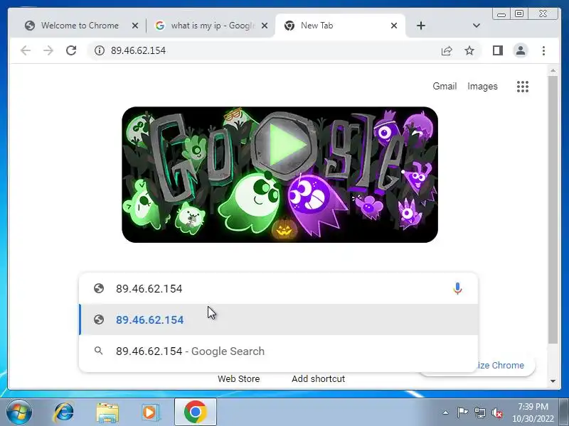Open Action Center flag icon

tap(462, 413)
